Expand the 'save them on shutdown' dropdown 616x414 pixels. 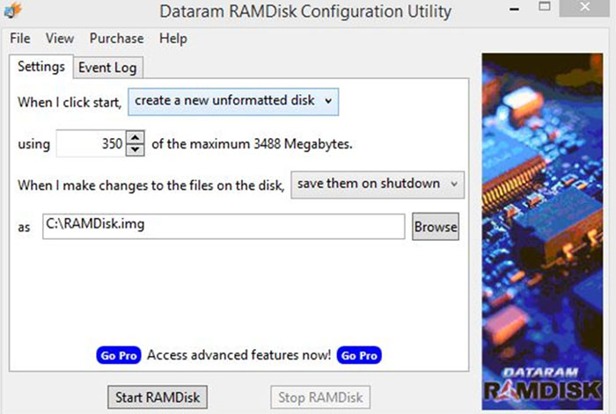378,185
